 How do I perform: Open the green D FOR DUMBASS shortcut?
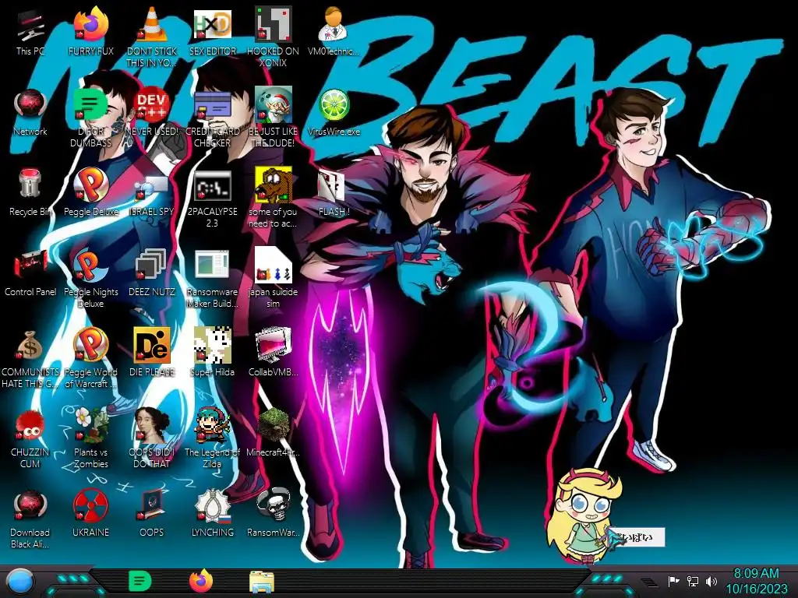pyautogui.click(x=91, y=118)
